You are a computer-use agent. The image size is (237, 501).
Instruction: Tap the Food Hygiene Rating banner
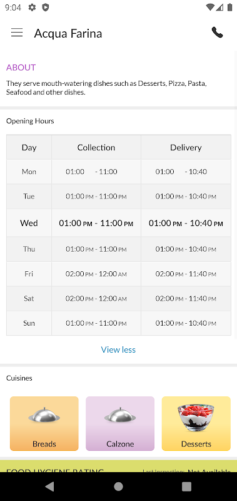(x=118, y=466)
